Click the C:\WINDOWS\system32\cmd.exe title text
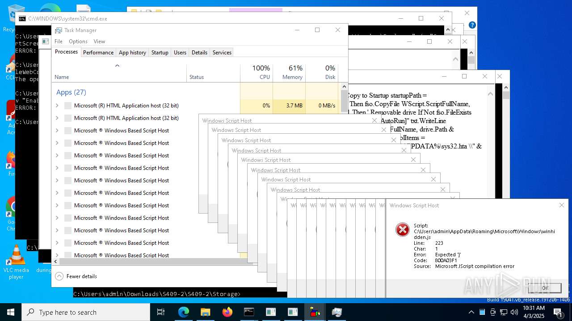Viewport: 572px width, 321px height. 67,19
